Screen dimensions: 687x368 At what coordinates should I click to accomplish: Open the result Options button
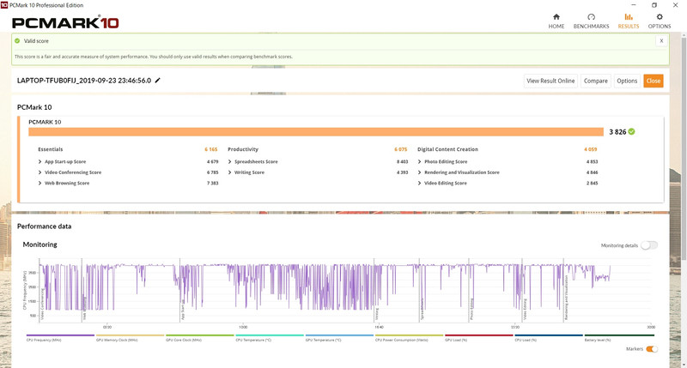tap(627, 81)
